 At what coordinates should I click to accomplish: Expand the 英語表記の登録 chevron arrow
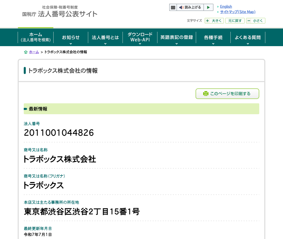(x=177, y=44)
